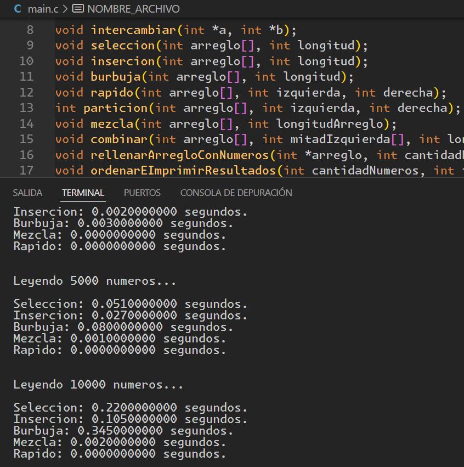Click line number 12 in the gutter
This screenshot has height=467, width=464.
26,92
